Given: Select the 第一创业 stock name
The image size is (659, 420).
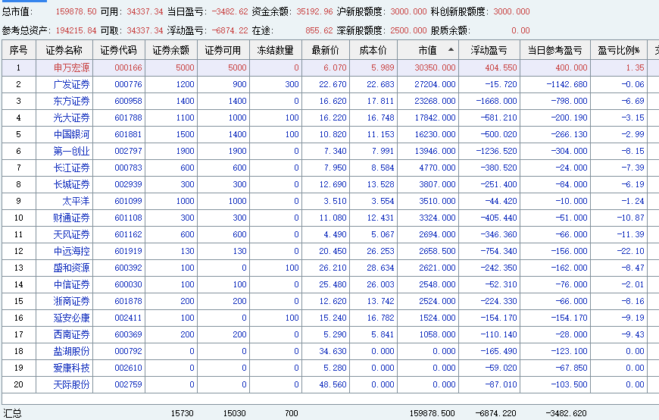Looking at the screenshot, I should point(71,151).
